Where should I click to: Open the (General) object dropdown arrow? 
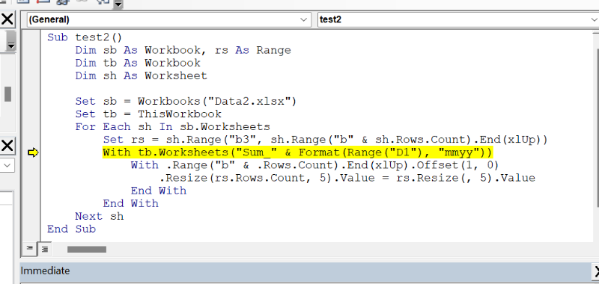[304, 20]
